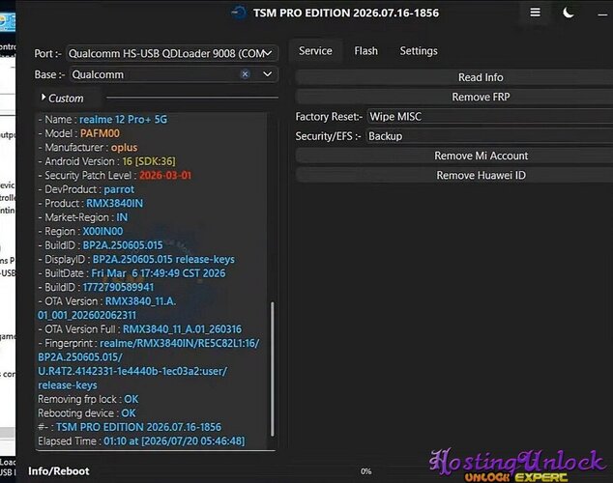
Task: Select product value 'RMX3840IN'
Action: [x=114, y=204]
